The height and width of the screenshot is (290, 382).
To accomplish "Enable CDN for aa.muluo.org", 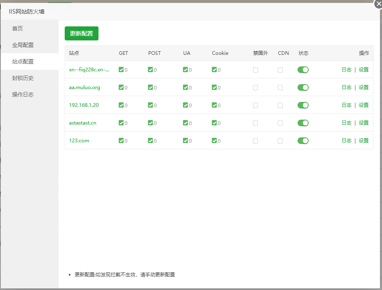I will (x=280, y=87).
